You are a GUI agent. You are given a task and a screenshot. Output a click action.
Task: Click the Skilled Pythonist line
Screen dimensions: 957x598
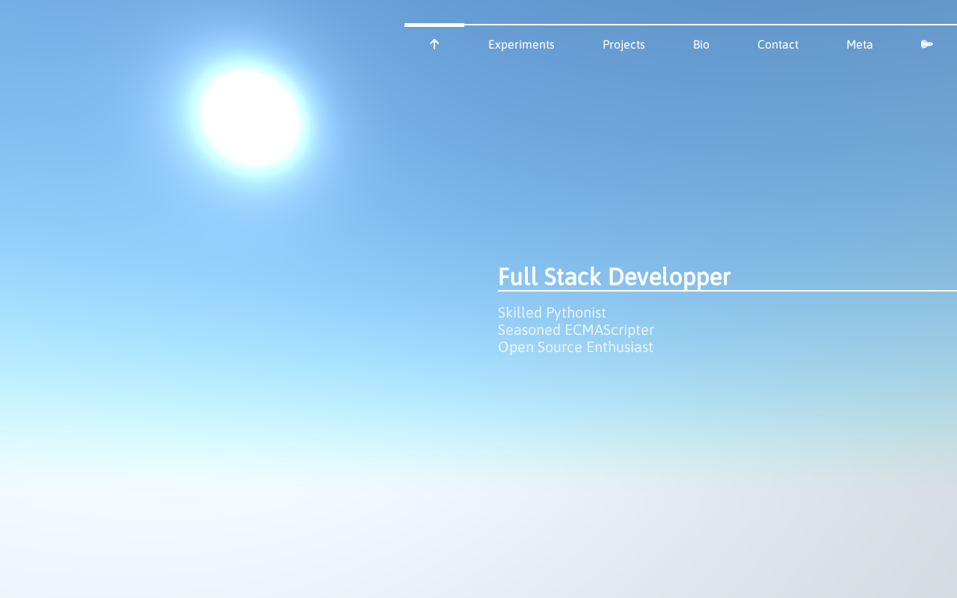pos(552,312)
